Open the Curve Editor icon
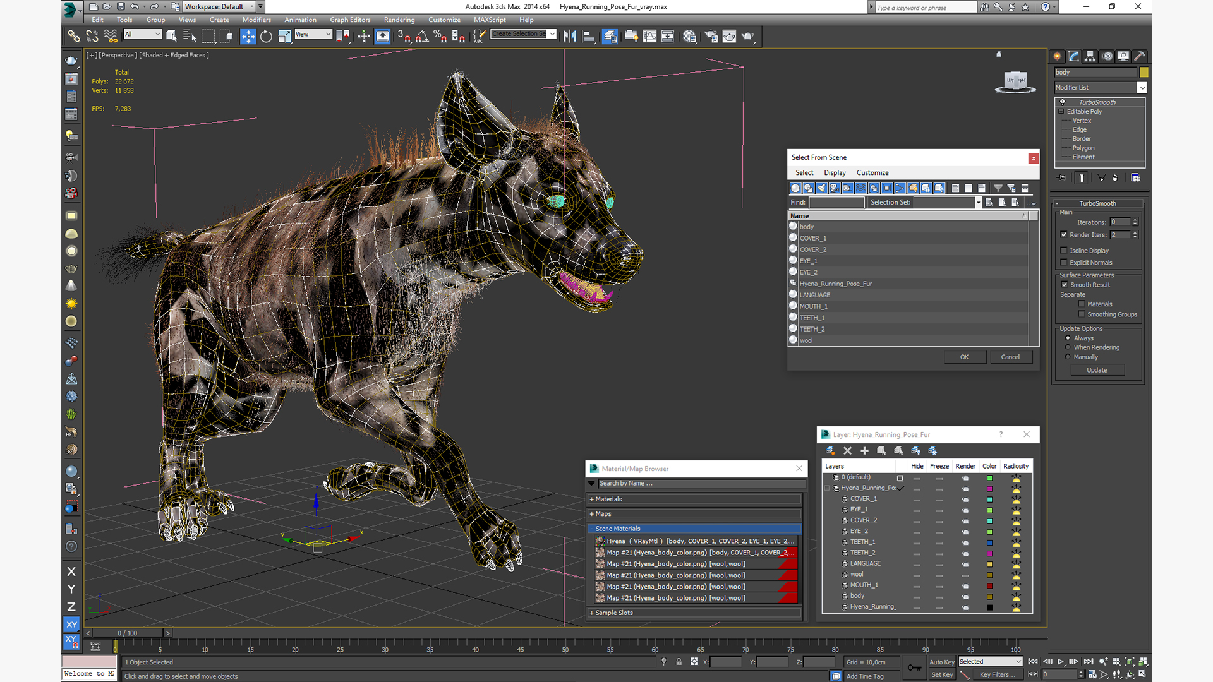Viewport: 1213px width, 682px height. pos(649,36)
